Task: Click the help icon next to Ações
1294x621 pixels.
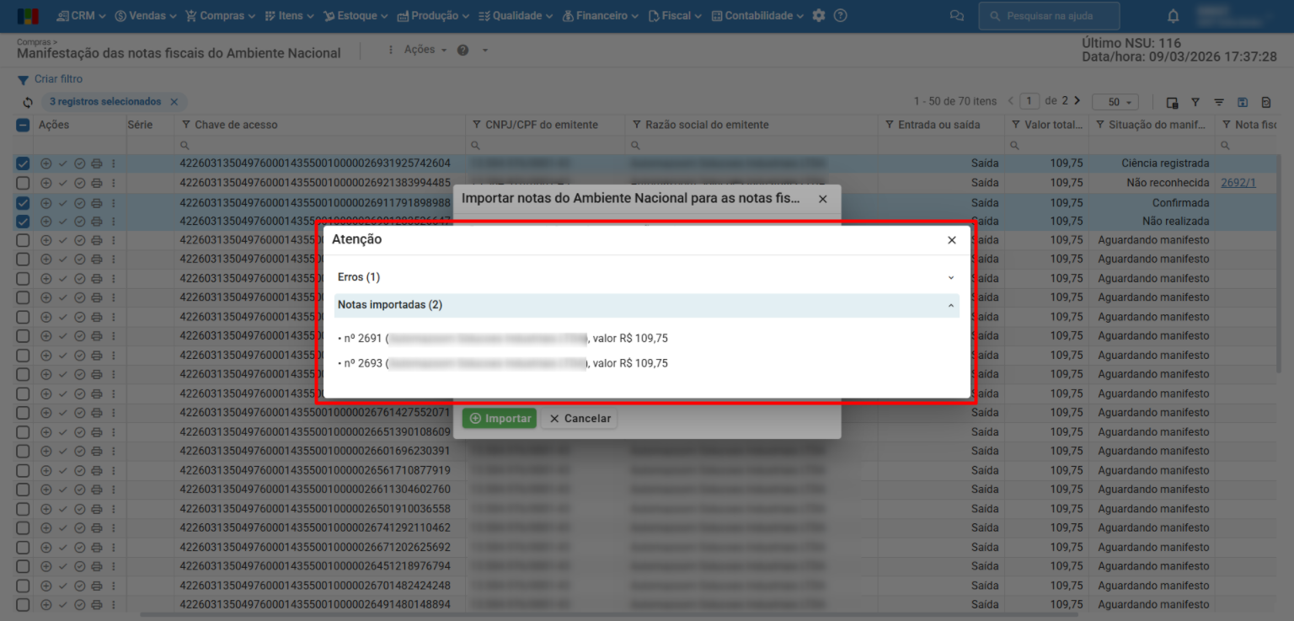Action: 463,50
